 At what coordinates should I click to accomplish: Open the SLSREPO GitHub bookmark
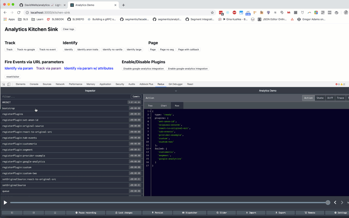76,19
